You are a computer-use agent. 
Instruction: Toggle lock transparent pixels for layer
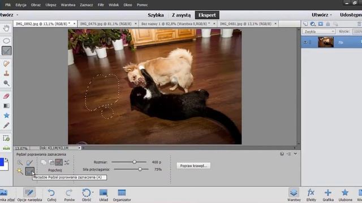coord(335,24)
